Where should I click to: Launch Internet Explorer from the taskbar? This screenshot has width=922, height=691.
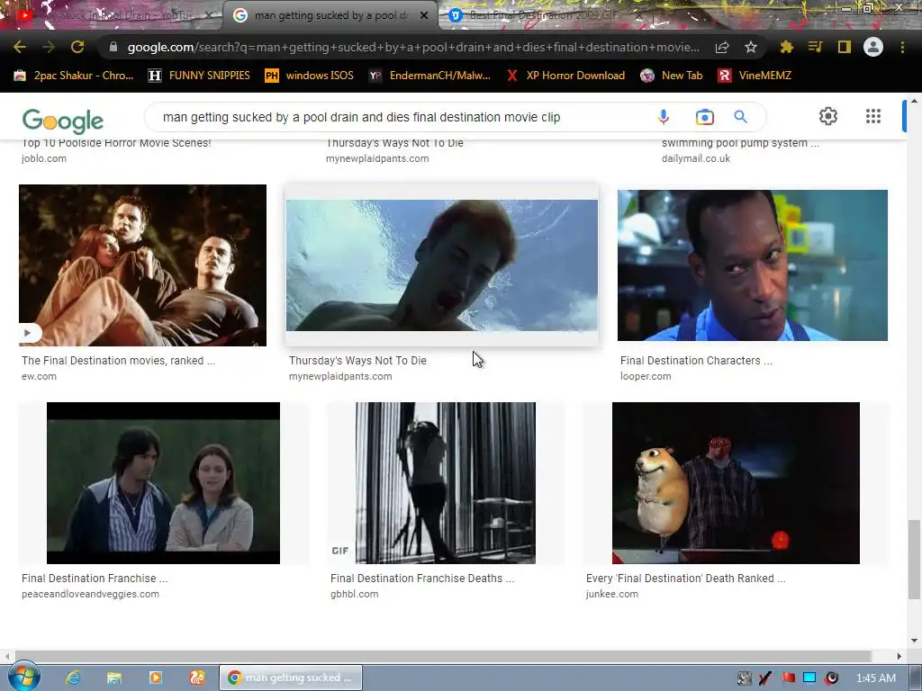[x=73, y=678]
